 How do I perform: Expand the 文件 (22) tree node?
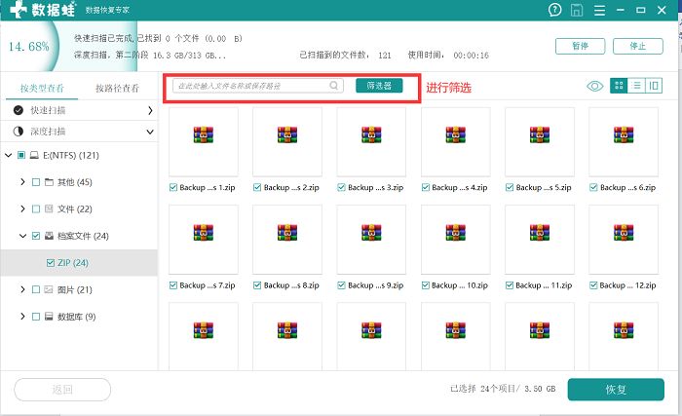[x=22, y=208]
